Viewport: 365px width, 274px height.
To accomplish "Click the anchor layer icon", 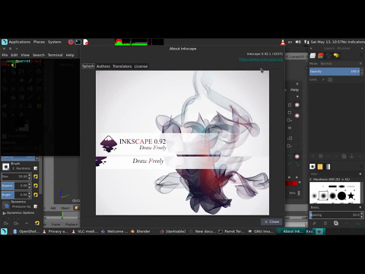I will (x=351, y=156).
